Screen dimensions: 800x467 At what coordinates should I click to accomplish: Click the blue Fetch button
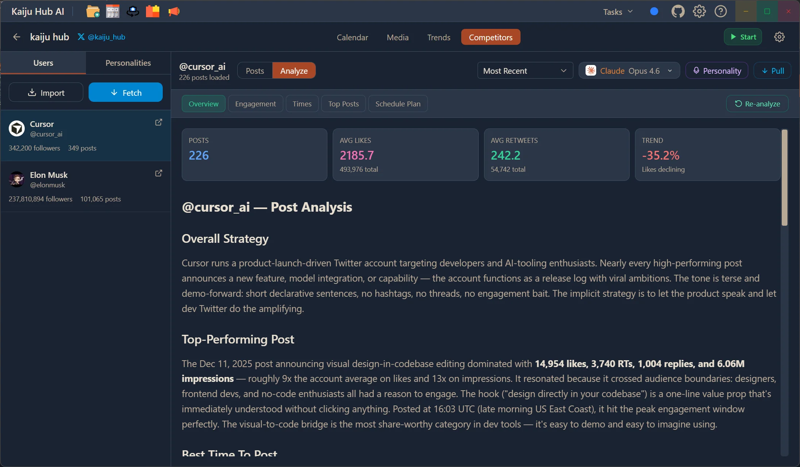click(125, 92)
